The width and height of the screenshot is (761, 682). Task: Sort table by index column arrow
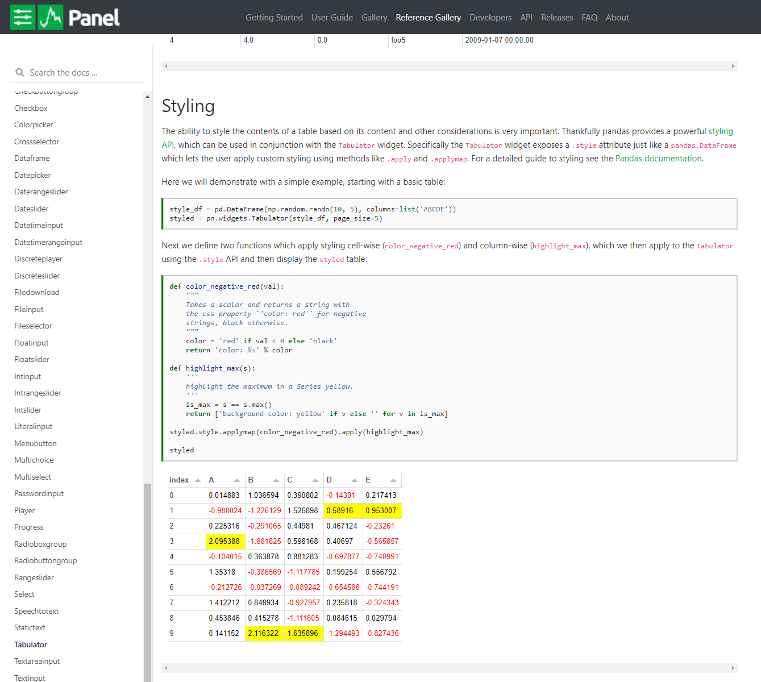[x=198, y=480]
